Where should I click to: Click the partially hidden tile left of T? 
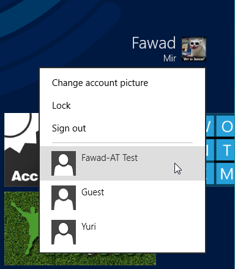click(x=210, y=150)
